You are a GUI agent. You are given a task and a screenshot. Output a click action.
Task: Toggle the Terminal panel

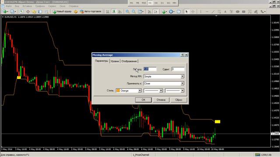pos(40,12)
